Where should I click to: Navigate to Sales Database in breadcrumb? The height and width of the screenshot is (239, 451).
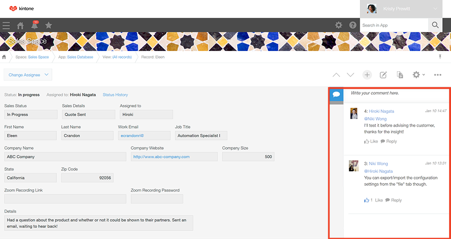point(80,57)
